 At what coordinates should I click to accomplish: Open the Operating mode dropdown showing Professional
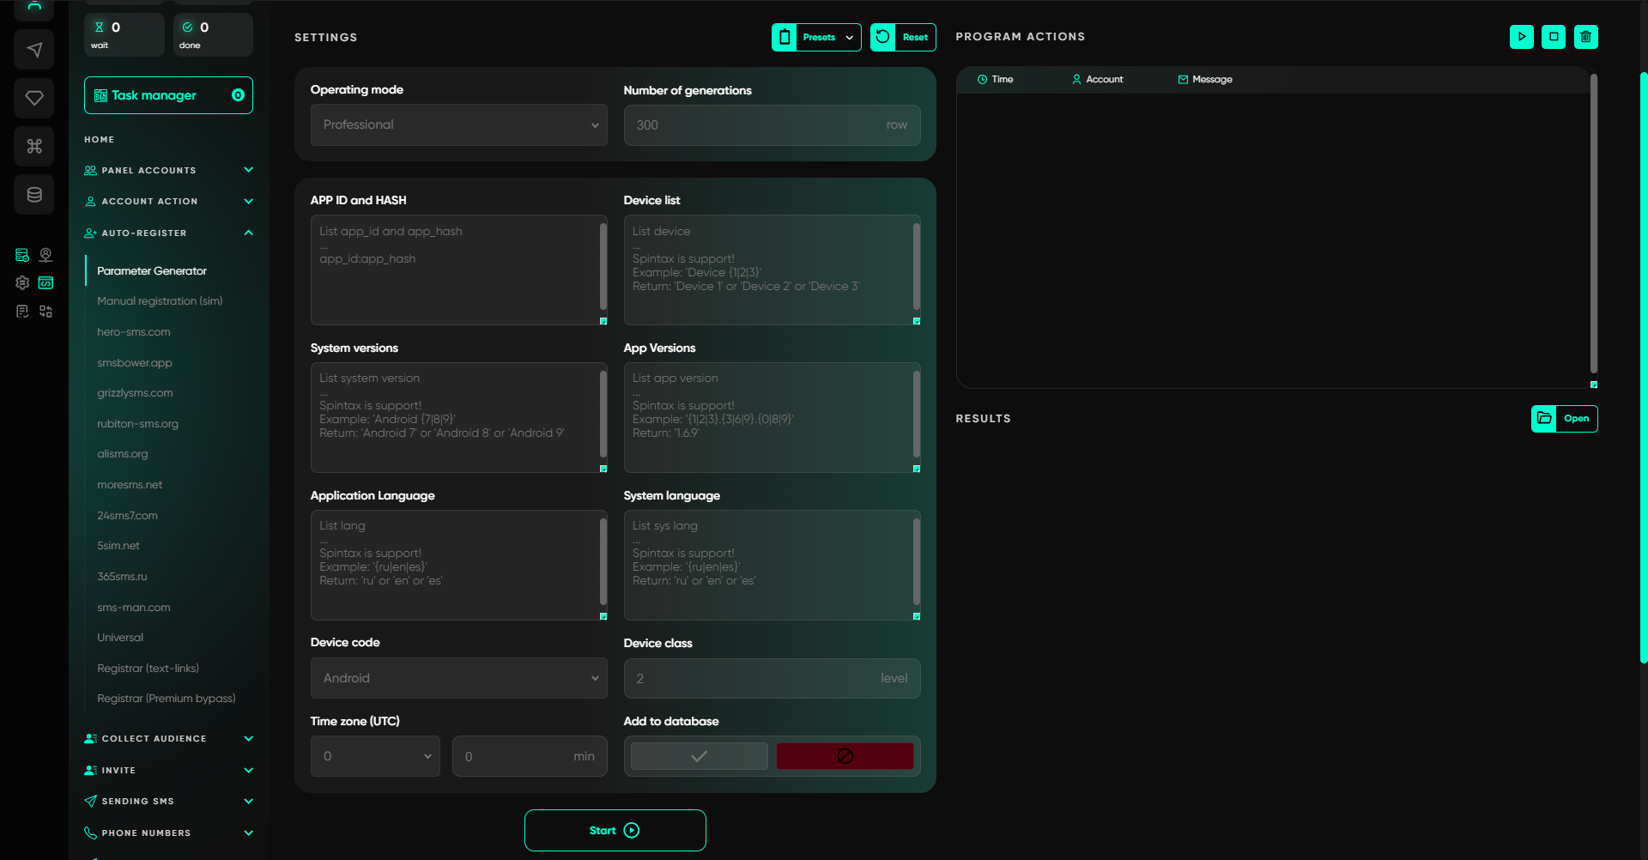[x=458, y=124]
